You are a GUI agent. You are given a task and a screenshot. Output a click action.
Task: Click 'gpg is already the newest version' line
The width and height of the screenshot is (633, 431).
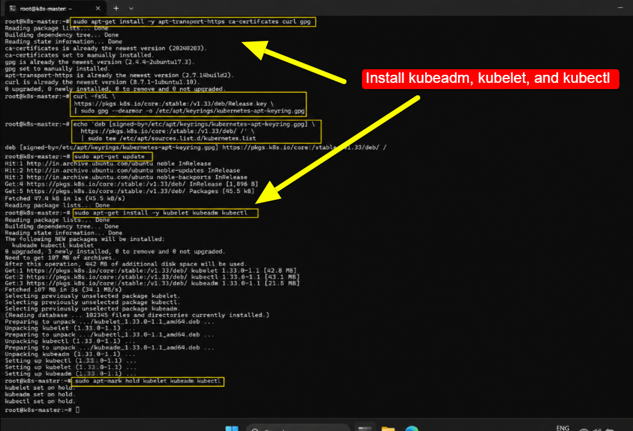(x=100, y=62)
